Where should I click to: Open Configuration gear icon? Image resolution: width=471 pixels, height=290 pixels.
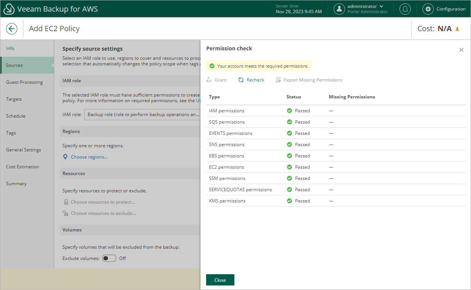coord(428,9)
